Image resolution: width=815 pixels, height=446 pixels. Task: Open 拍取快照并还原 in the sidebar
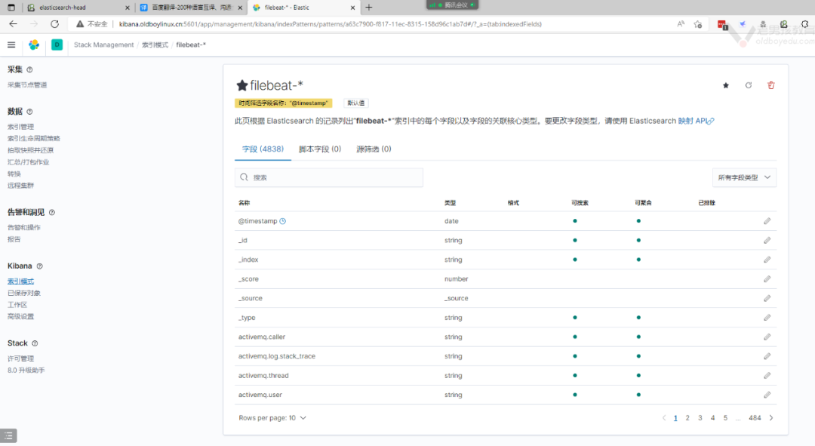click(30, 150)
